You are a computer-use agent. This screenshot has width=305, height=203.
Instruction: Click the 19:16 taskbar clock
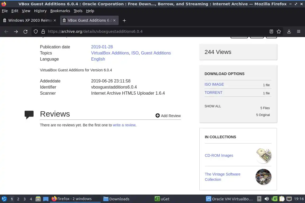(x=299, y=199)
